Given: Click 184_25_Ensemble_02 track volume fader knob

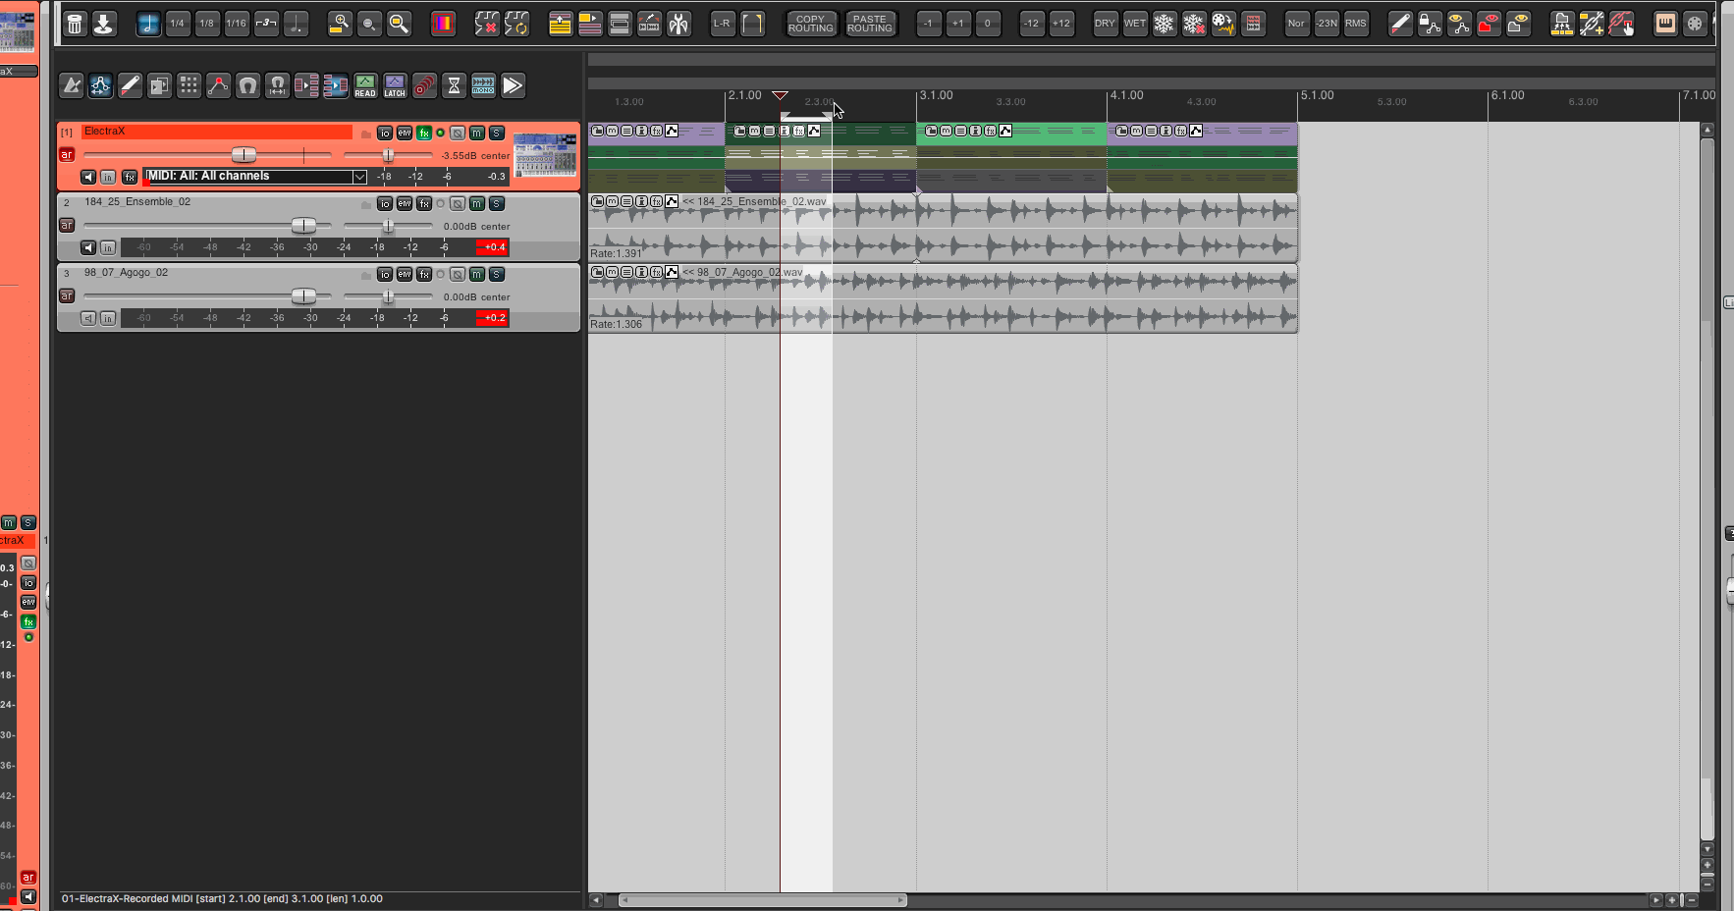Looking at the screenshot, I should 304,226.
